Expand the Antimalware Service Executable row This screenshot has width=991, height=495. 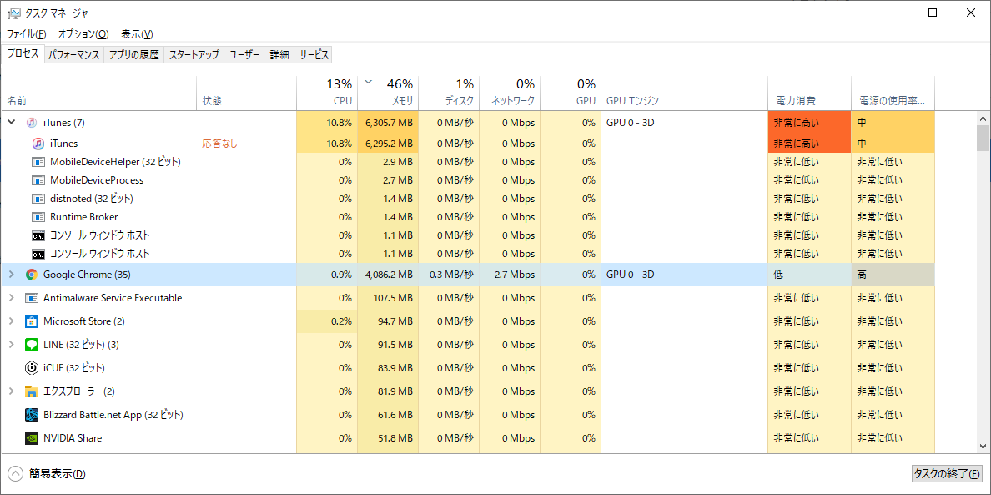[11, 298]
